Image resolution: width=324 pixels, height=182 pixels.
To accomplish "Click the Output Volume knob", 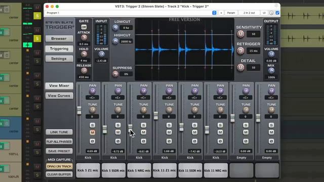I will pyautogui.click(x=271, y=54).
